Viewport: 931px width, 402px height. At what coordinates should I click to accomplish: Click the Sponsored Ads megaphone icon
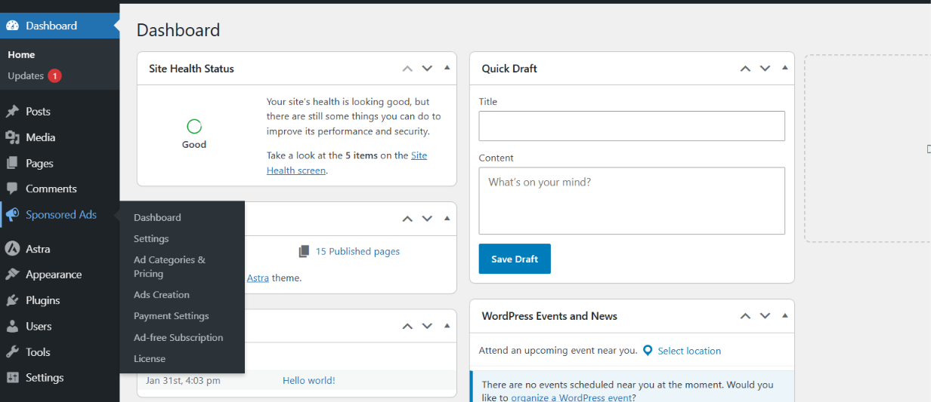12,215
